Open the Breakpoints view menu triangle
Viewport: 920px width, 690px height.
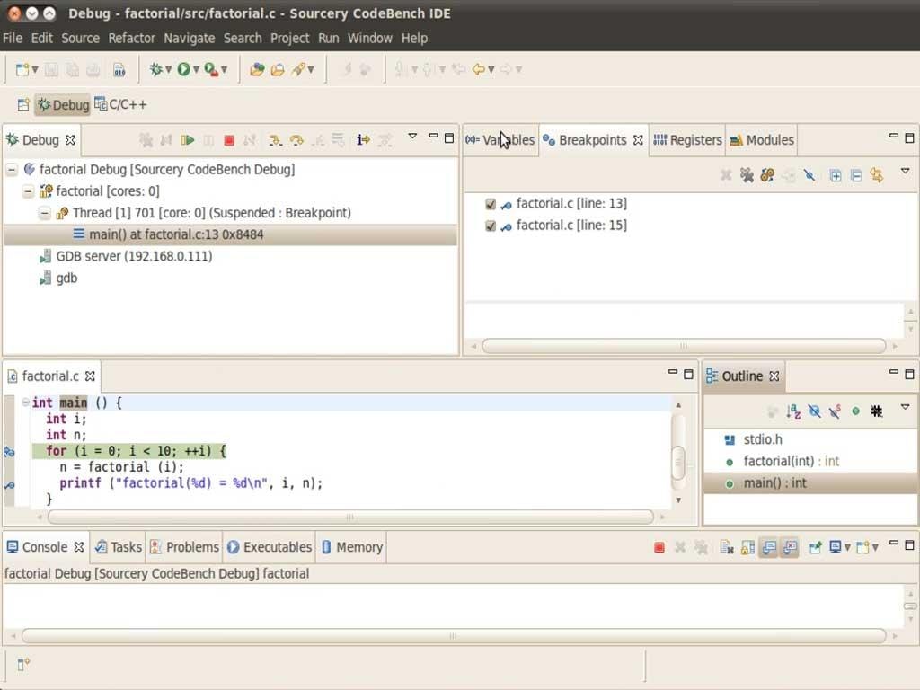click(x=906, y=171)
